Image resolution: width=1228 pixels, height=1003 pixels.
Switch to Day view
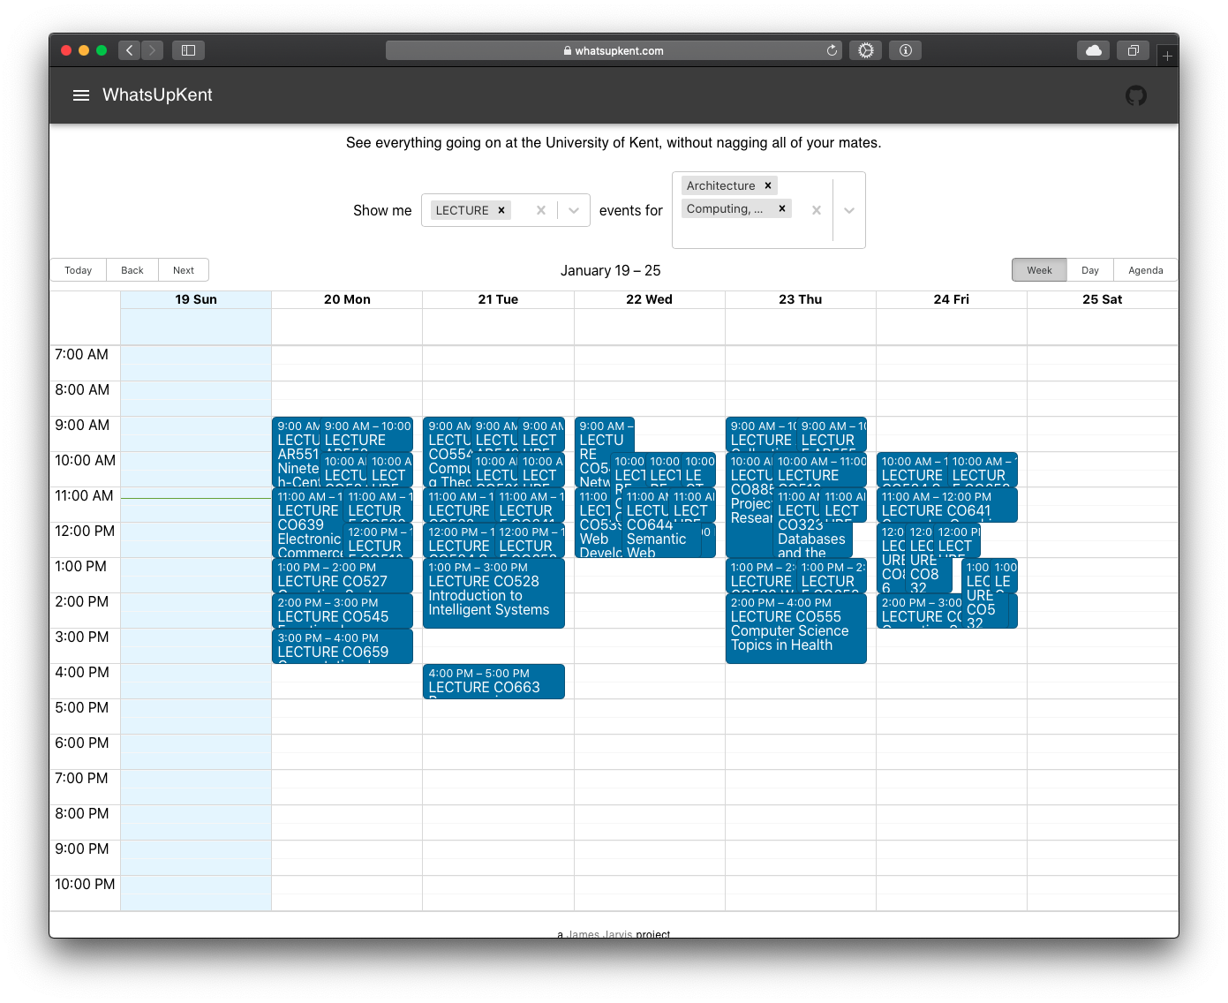coord(1090,270)
